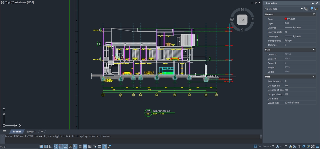Click the Quick Select icon in Properties

coord(315,9)
